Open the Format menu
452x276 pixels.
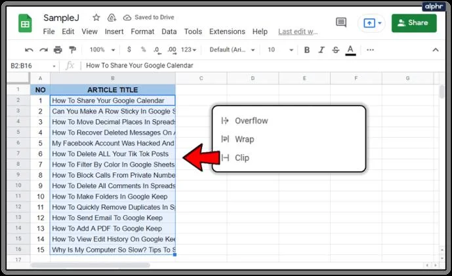(142, 31)
